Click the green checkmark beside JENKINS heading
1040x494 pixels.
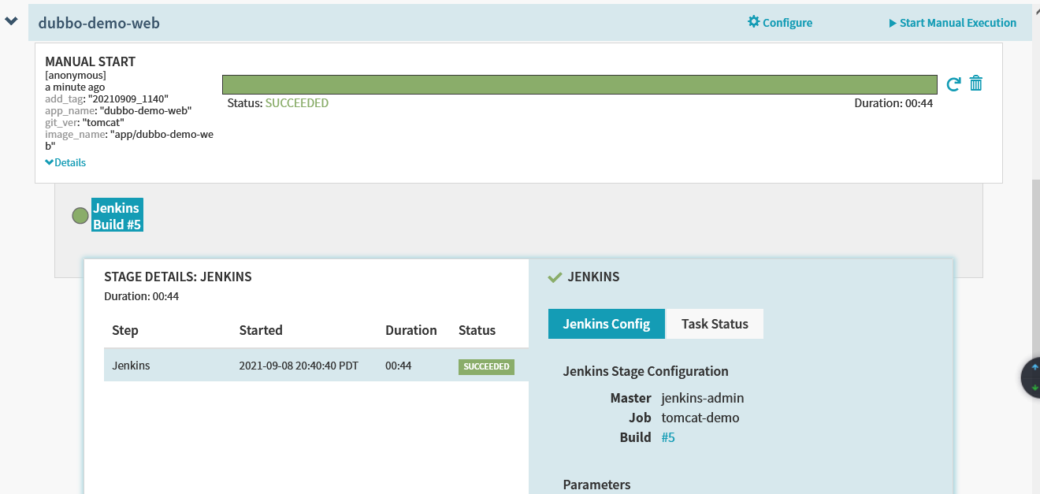click(x=555, y=277)
